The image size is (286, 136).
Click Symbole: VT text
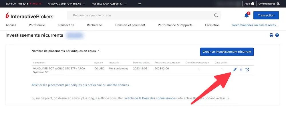pos(41,72)
